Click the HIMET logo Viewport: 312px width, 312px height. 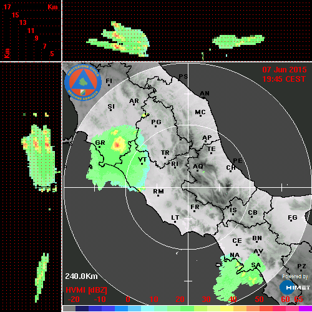(295, 288)
